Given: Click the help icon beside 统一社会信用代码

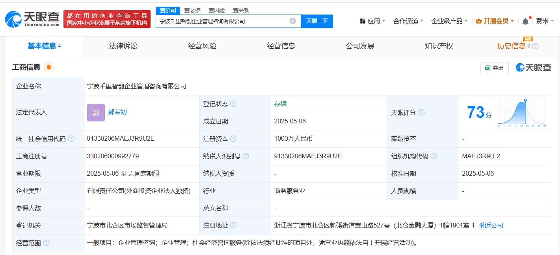Looking at the screenshot, I should click(71, 139).
